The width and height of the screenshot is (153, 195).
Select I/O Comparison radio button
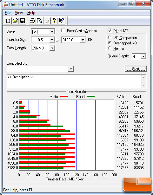[110, 37]
